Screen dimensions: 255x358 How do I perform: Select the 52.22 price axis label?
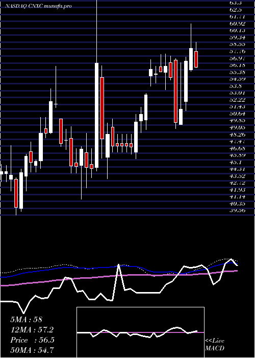[238, 100]
